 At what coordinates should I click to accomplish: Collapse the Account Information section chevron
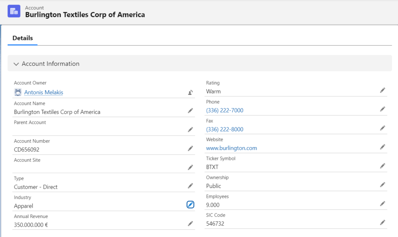tap(16, 64)
